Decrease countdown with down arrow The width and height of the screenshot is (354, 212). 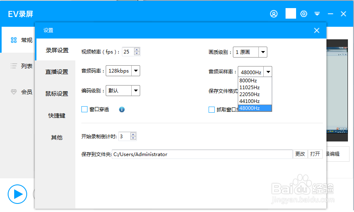point(133,138)
